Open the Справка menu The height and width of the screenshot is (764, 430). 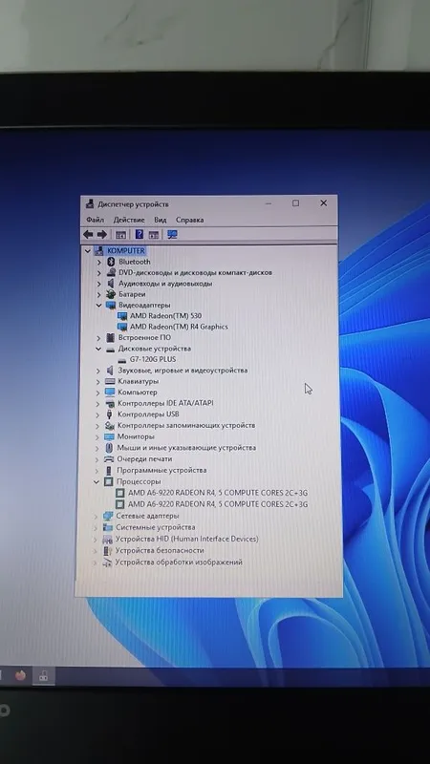pos(189,220)
